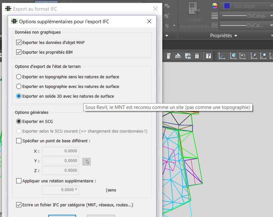Click Options d'export de l'état de terrain label
This screenshot has height=217, width=273.
coord(48,66)
